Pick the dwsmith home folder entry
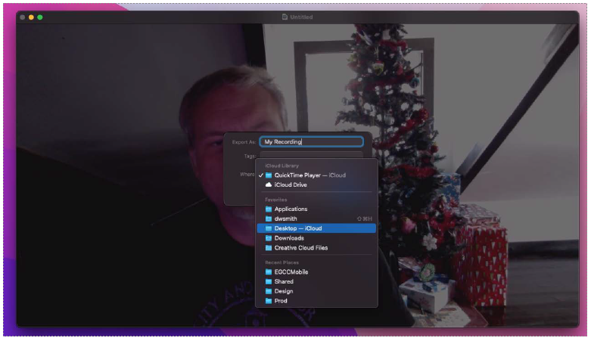Screen dimensions: 591x341 pyautogui.click(x=286, y=219)
